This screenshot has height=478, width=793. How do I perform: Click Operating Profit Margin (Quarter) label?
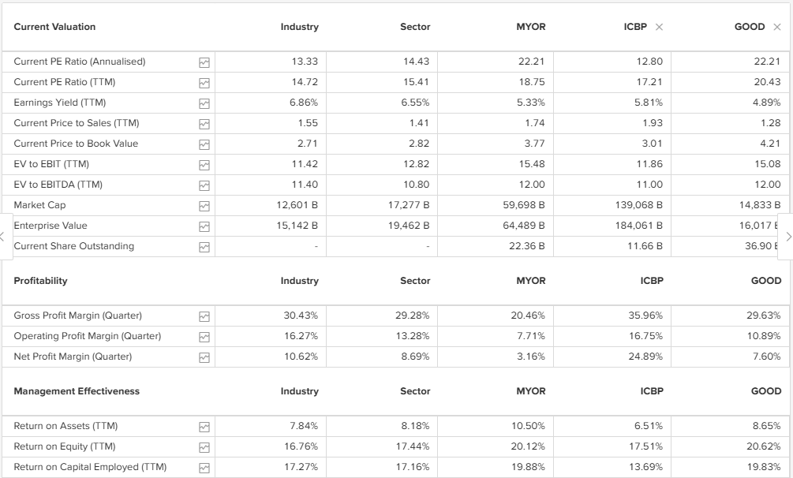click(88, 336)
